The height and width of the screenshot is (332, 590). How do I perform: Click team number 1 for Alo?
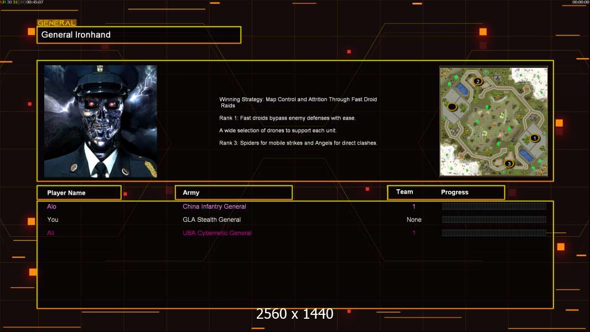(414, 206)
